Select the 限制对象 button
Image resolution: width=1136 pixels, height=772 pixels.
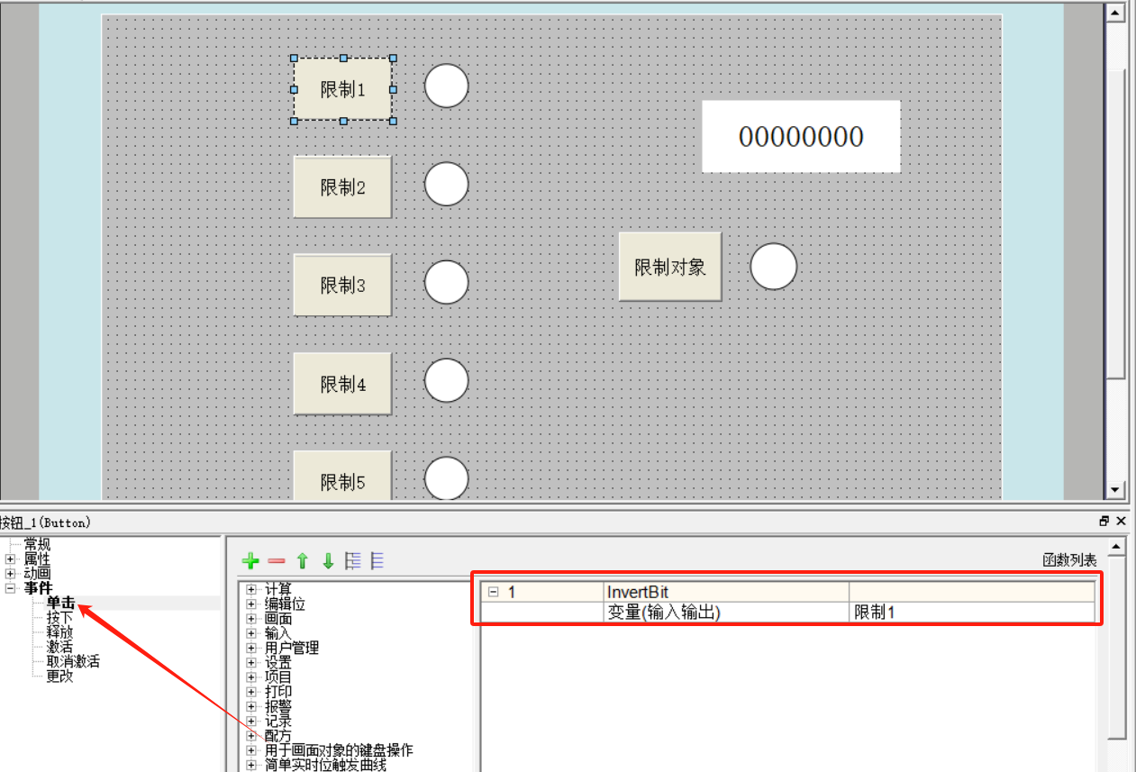670,267
